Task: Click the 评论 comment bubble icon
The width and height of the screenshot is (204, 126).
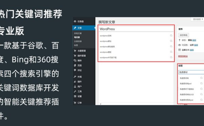Action: point(75,70)
